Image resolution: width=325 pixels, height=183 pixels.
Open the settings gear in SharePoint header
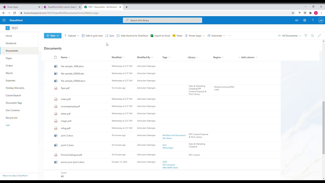305,20
